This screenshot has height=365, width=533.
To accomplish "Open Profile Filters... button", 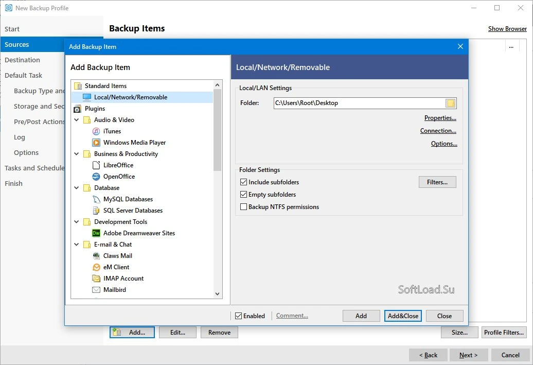I will click(504, 333).
